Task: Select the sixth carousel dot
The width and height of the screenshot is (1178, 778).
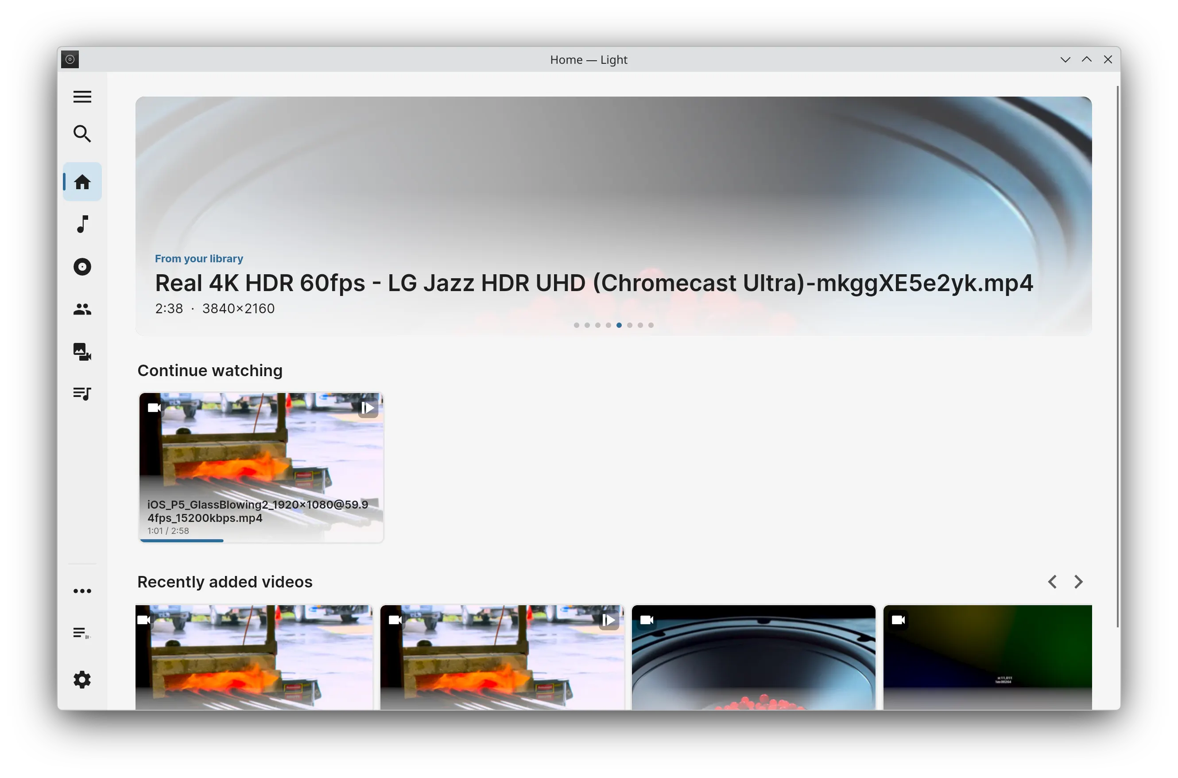Action: [630, 326]
